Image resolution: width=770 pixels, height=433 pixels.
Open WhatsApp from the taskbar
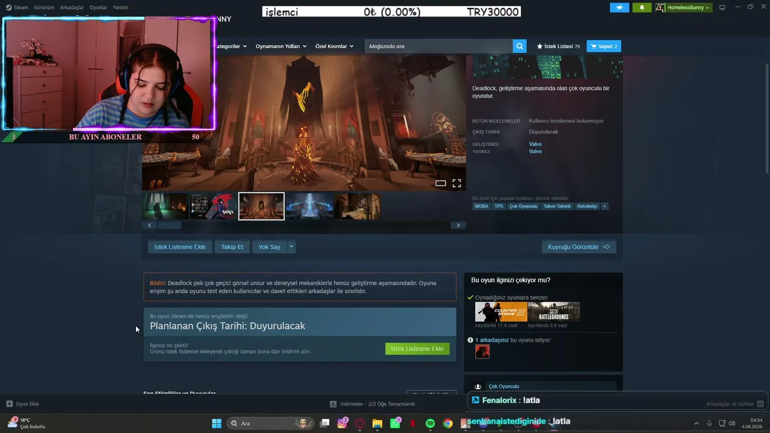(395, 423)
